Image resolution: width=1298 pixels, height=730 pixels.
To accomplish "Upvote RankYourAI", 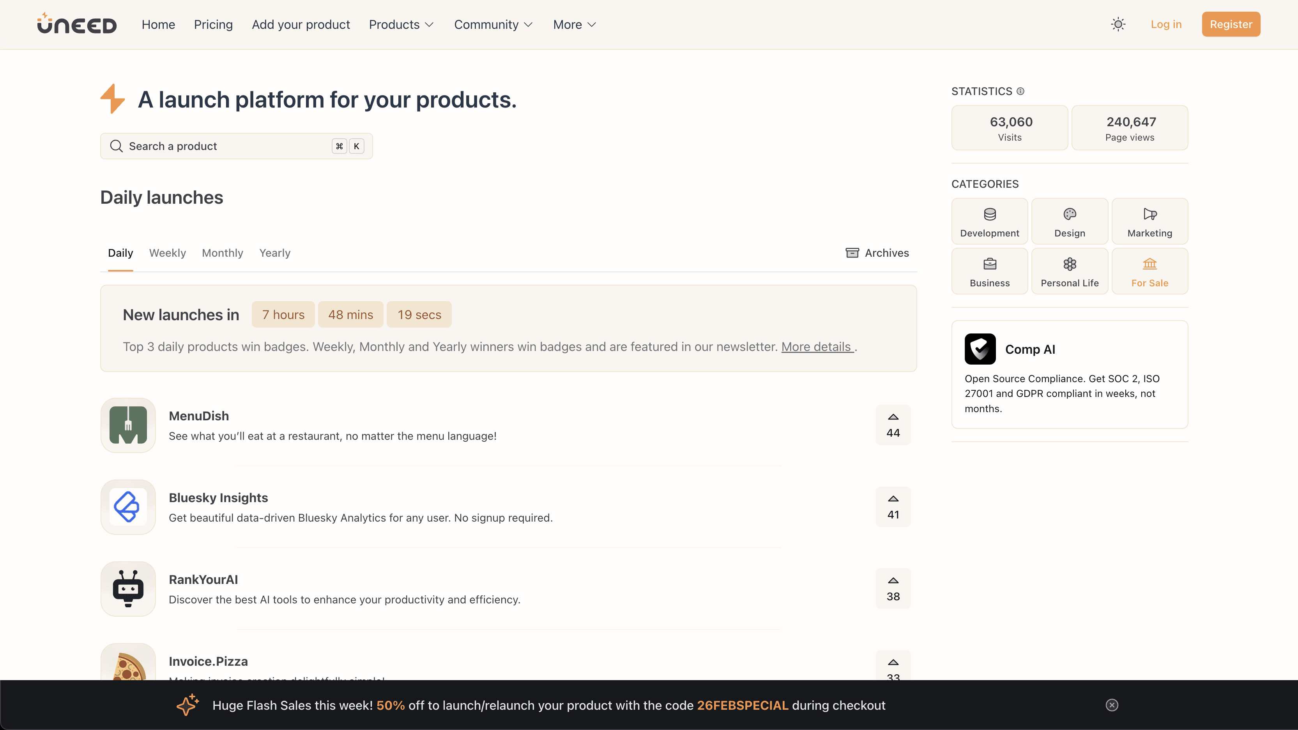I will pyautogui.click(x=893, y=589).
